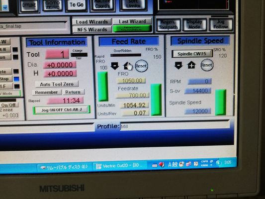
Task: Open the removable disk (E) taskbar item
Action: 65,167
